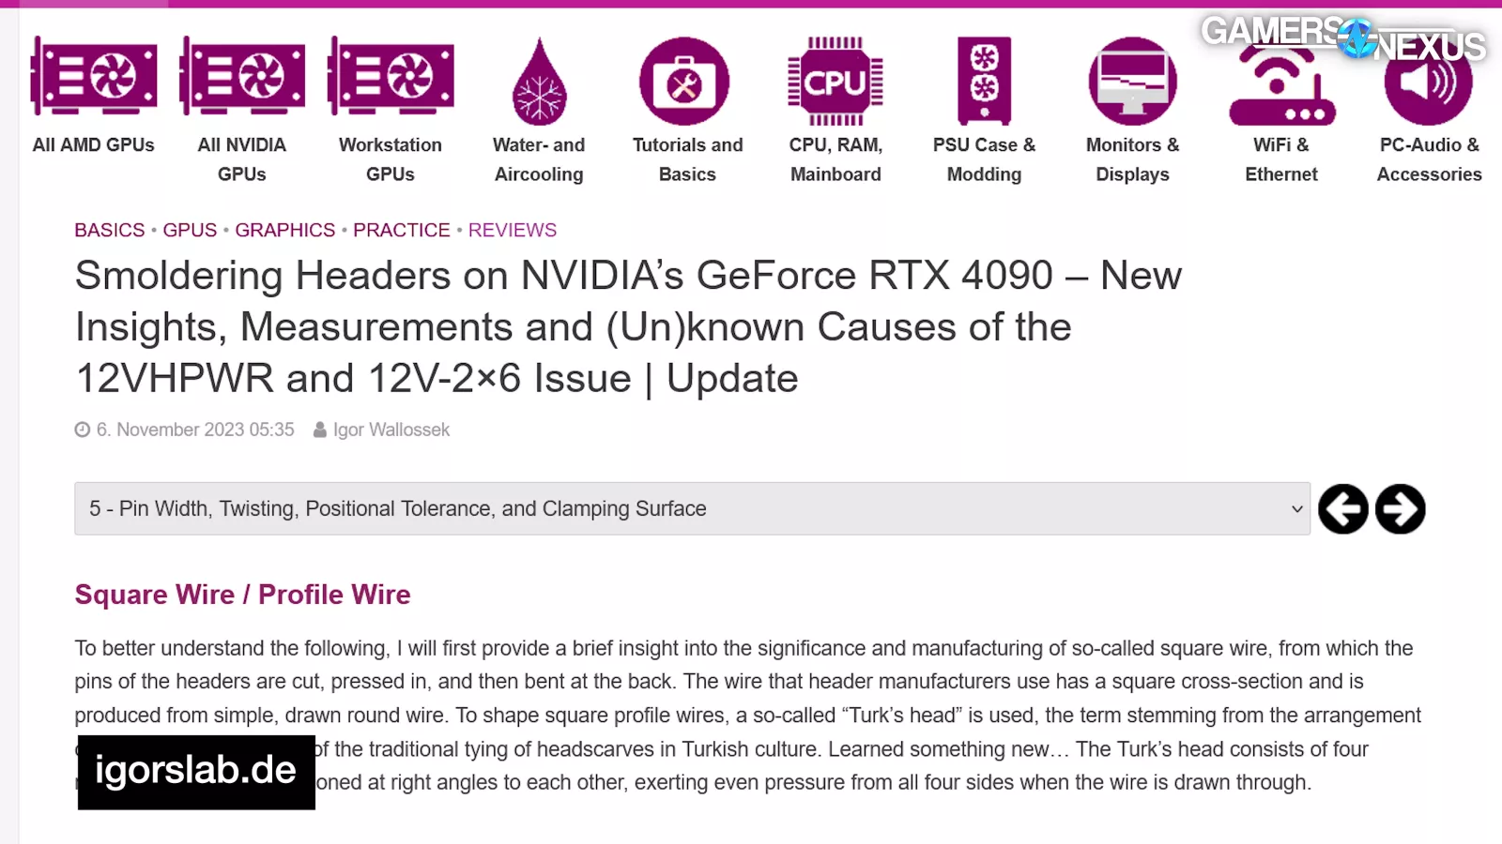Go to the next article page arrow
Viewport: 1502px width, 844px height.
[1400, 509]
